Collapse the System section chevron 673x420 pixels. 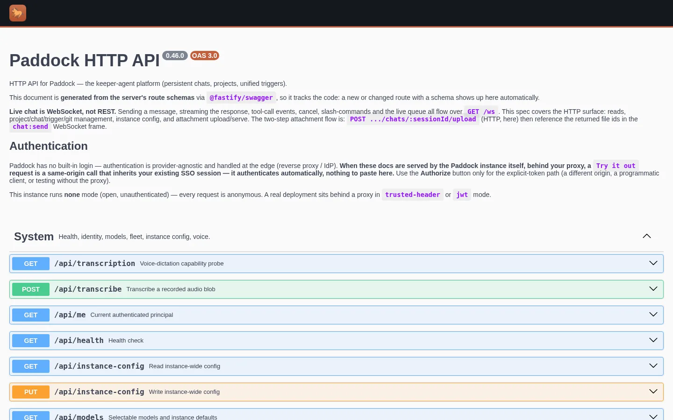point(647,236)
